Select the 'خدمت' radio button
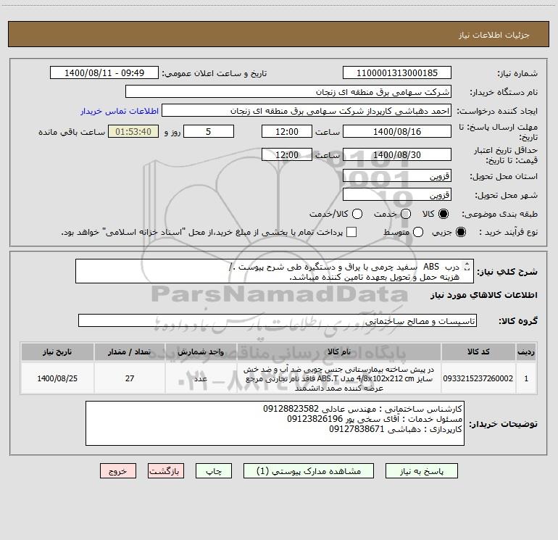558x540 pixels. 406,214
